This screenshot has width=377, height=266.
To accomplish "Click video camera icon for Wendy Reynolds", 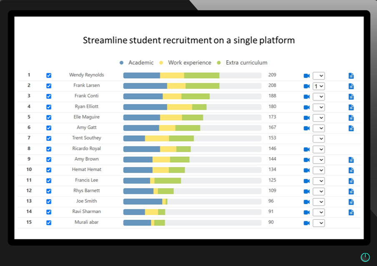I will pos(307,76).
